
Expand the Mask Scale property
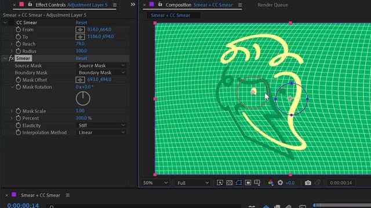pyautogui.click(x=12, y=111)
